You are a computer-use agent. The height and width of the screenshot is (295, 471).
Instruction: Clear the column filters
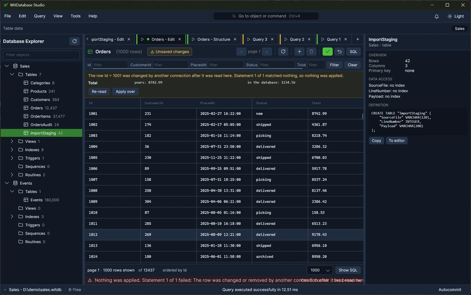[352, 65]
